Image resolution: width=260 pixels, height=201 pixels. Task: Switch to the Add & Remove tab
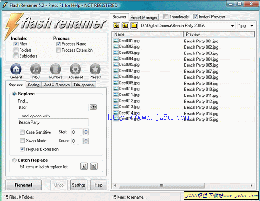click(57, 85)
